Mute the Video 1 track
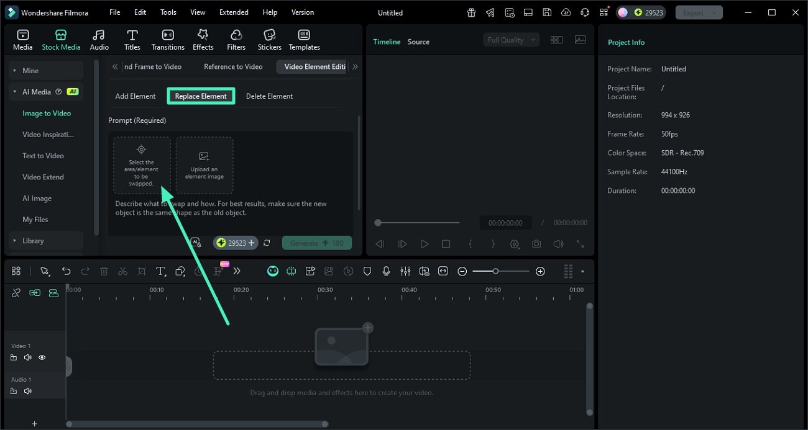Image resolution: width=808 pixels, height=430 pixels. tap(28, 357)
